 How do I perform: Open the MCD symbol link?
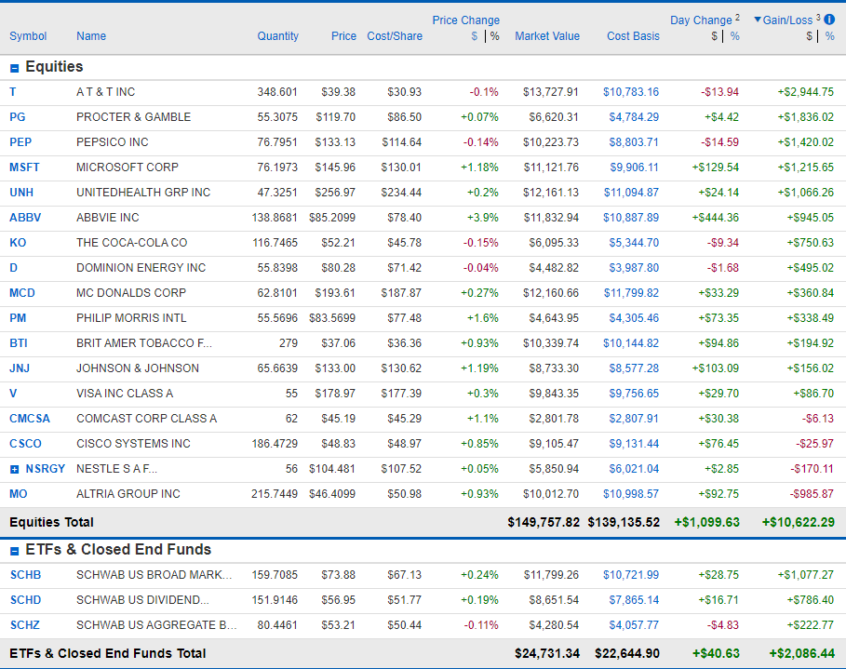tap(22, 293)
